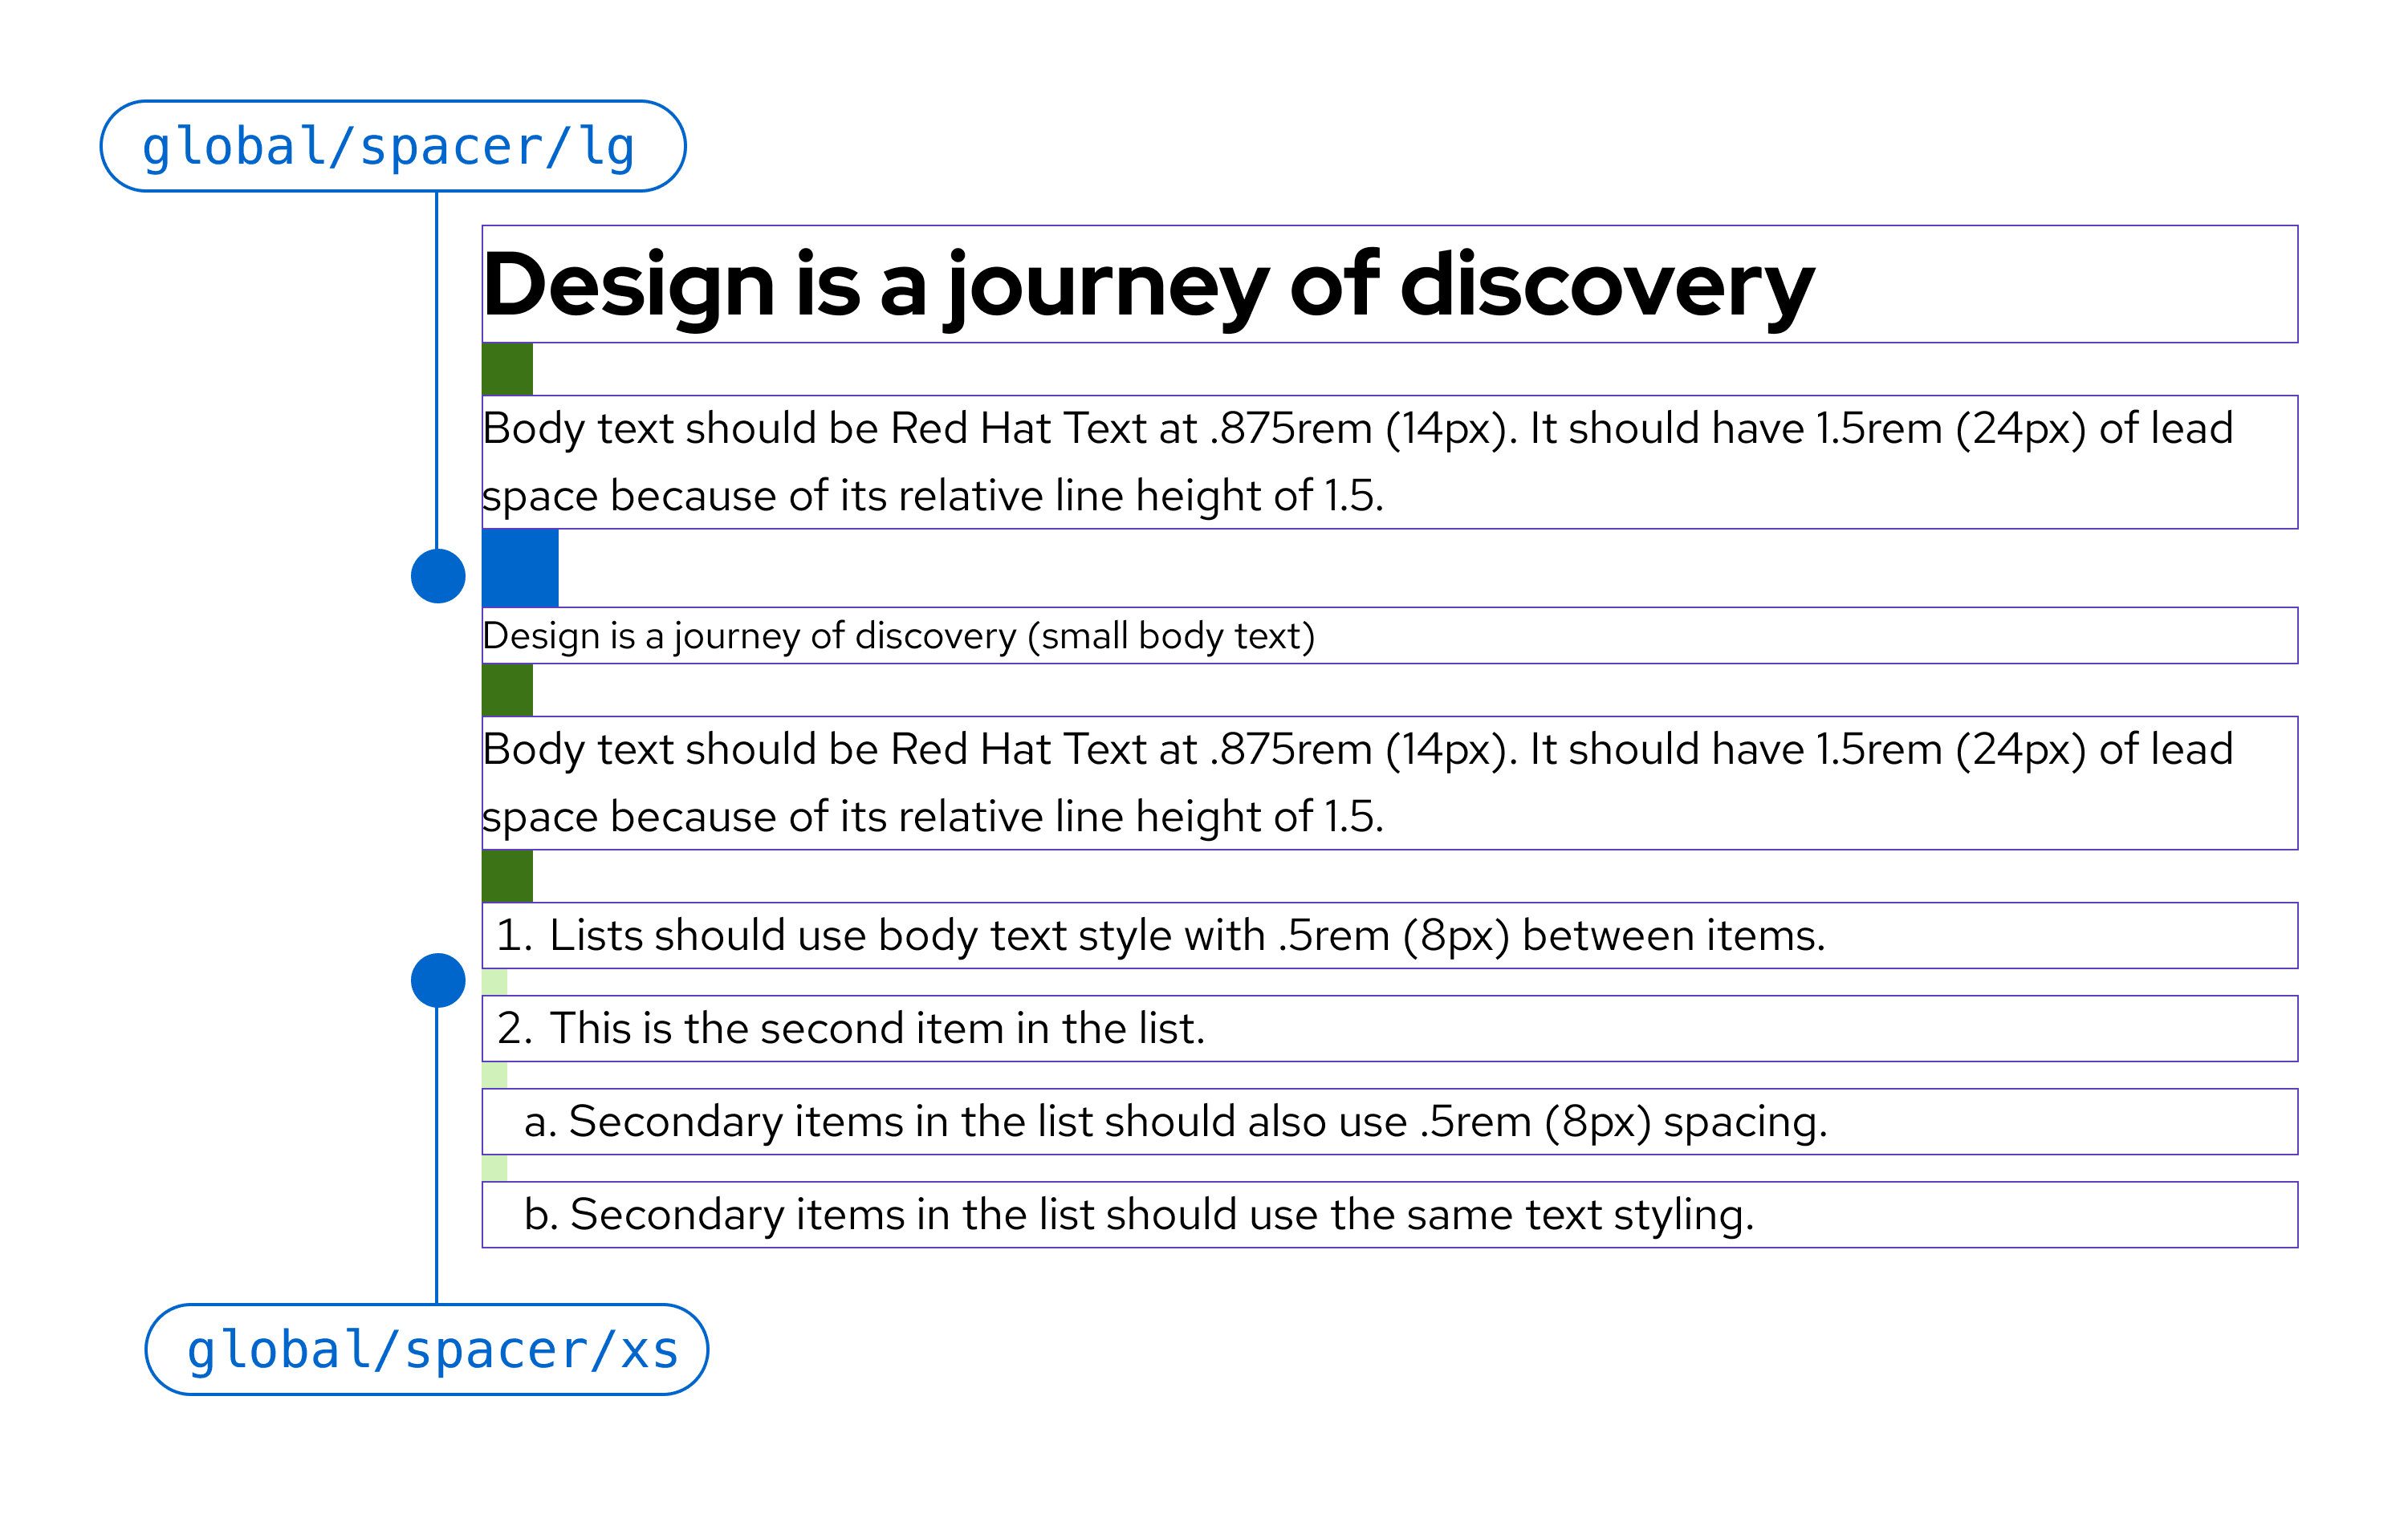Select secondary list item b about text styling
2408x1518 pixels.
1138,1214
